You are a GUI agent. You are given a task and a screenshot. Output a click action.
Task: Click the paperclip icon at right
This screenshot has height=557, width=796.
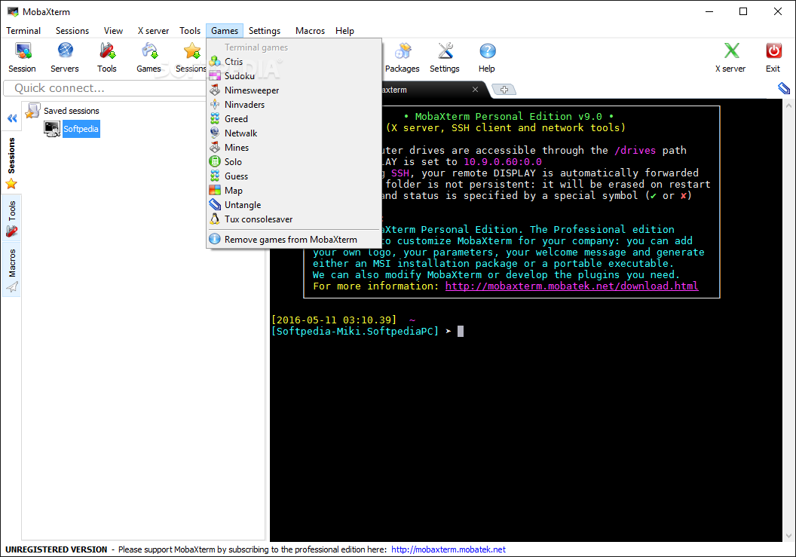(x=784, y=89)
